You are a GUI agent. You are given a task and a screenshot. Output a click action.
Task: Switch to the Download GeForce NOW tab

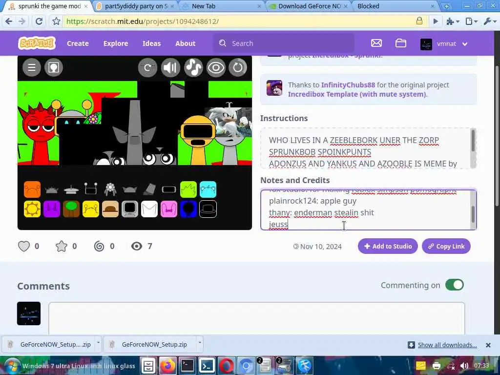[x=309, y=6]
